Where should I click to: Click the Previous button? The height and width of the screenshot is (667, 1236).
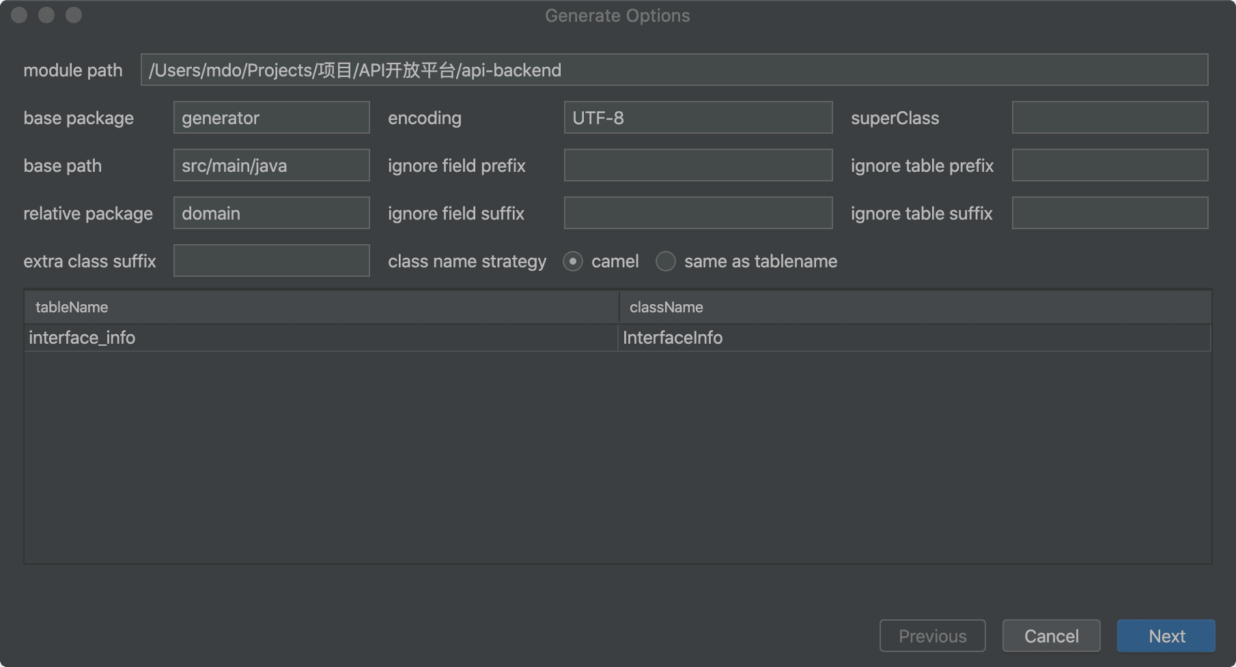pos(932,636)
